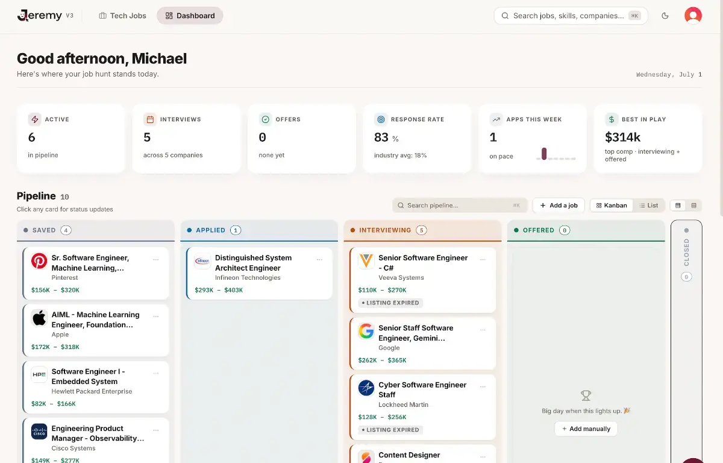Click the Content Designer card logo icon

[366, 457]
